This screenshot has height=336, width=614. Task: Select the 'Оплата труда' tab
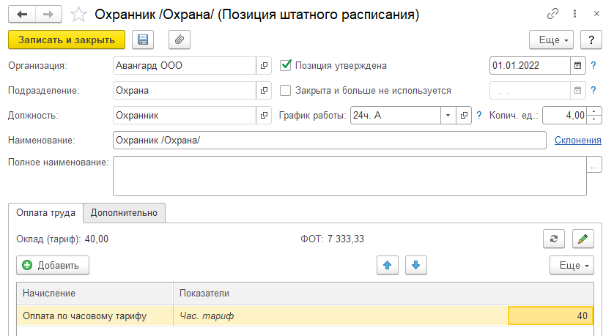pos(45,213)
